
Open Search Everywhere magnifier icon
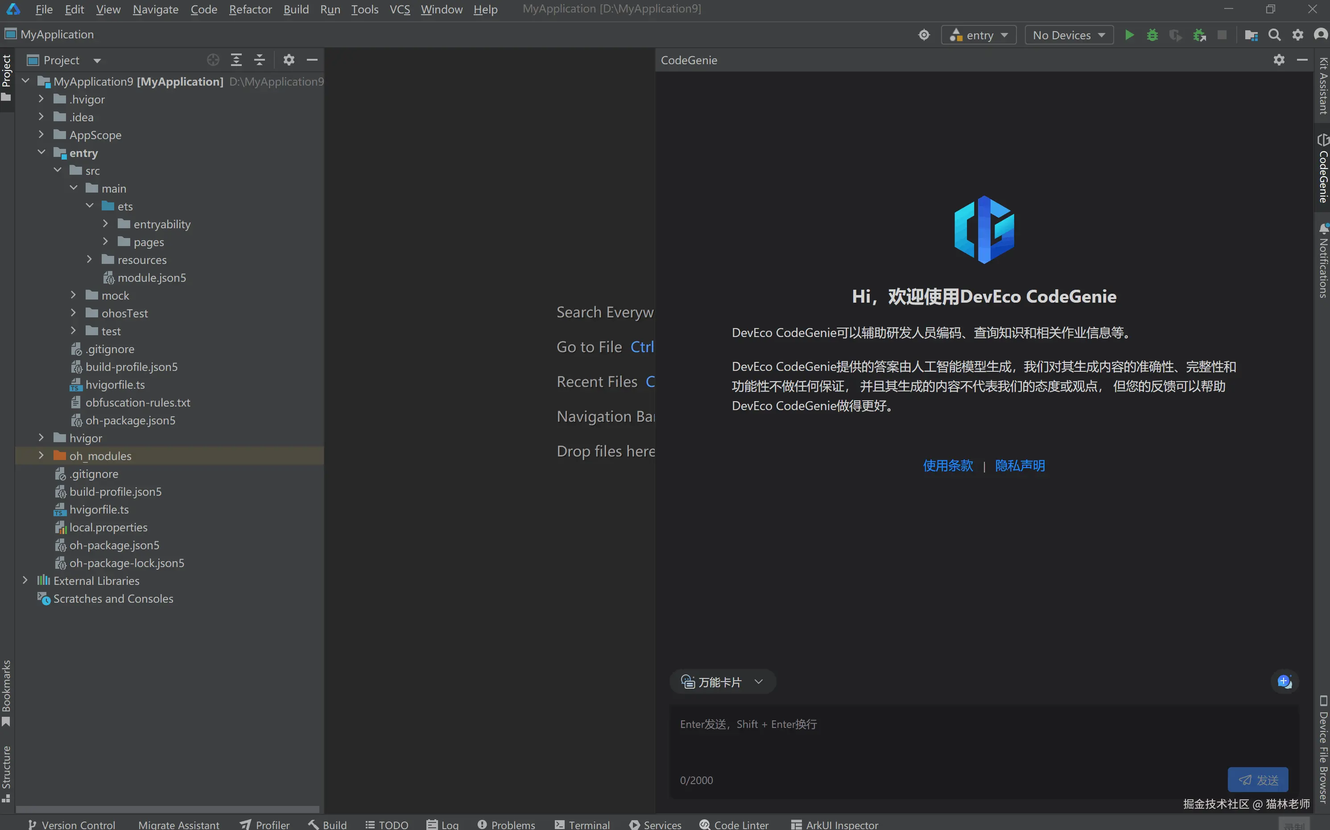[x=1275, y=35]
